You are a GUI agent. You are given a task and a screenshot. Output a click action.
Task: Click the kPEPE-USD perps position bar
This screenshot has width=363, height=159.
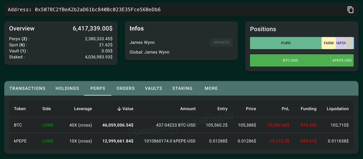point(342,60)
